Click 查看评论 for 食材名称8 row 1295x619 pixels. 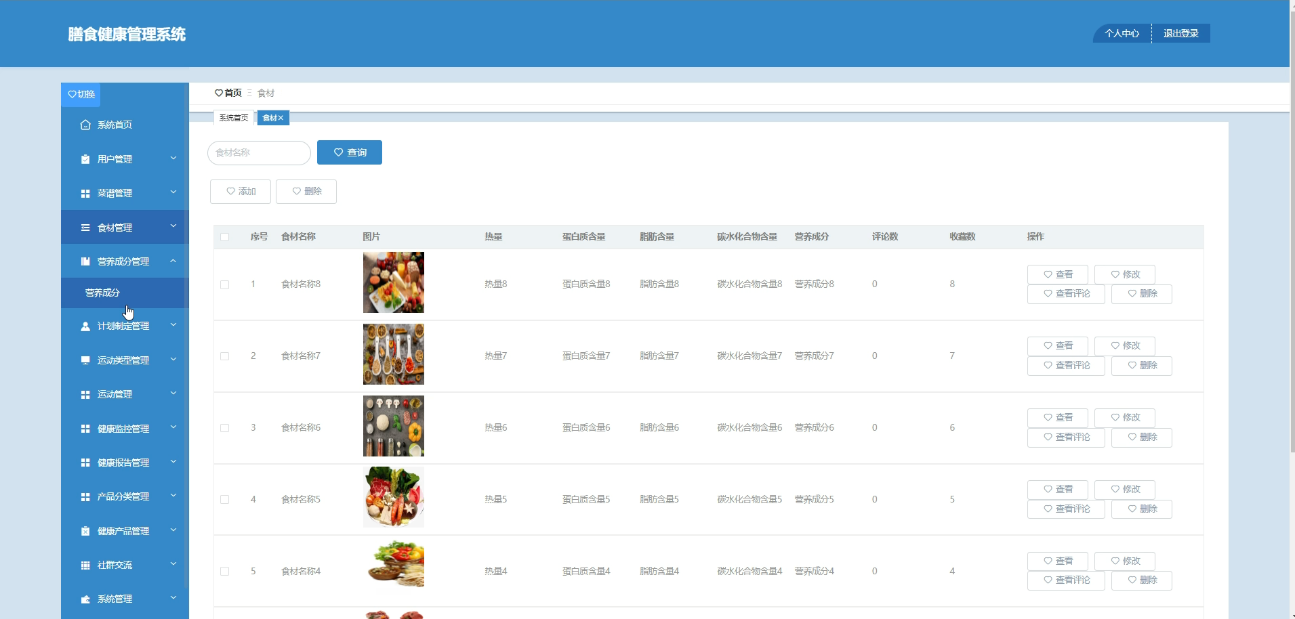point(1066,294)
